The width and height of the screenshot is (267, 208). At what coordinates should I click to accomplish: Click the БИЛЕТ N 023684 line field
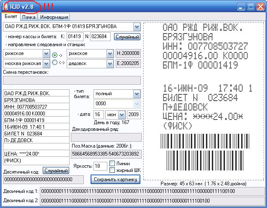point(36,133)
